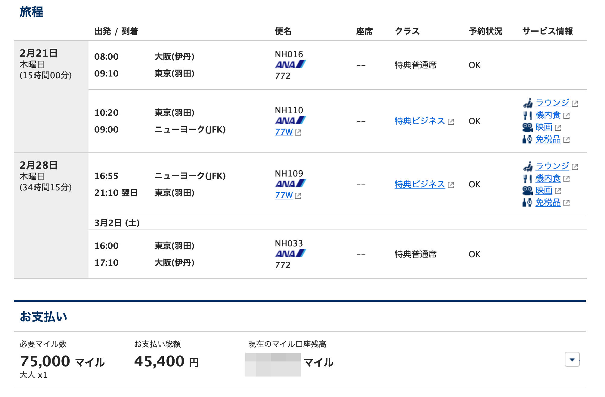Image resolution: width=605 pixels, height=397 pixels.
Task: Open 機内食 link for flight NH109
Action: point(548,179)
